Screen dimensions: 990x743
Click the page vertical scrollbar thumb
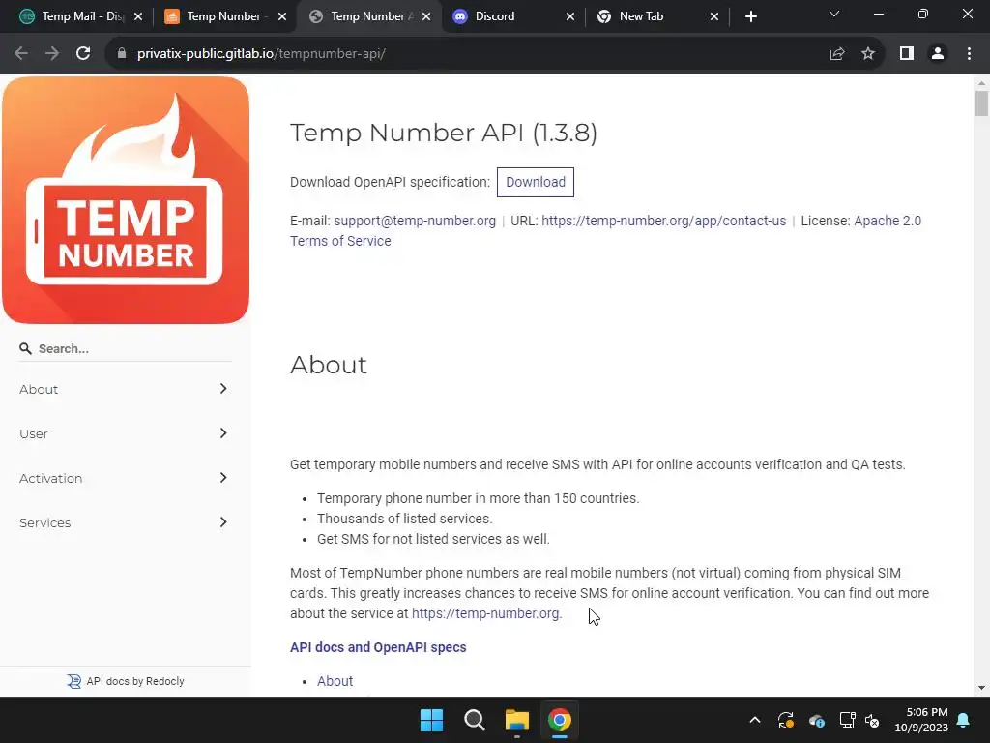(x=981, y=104)
